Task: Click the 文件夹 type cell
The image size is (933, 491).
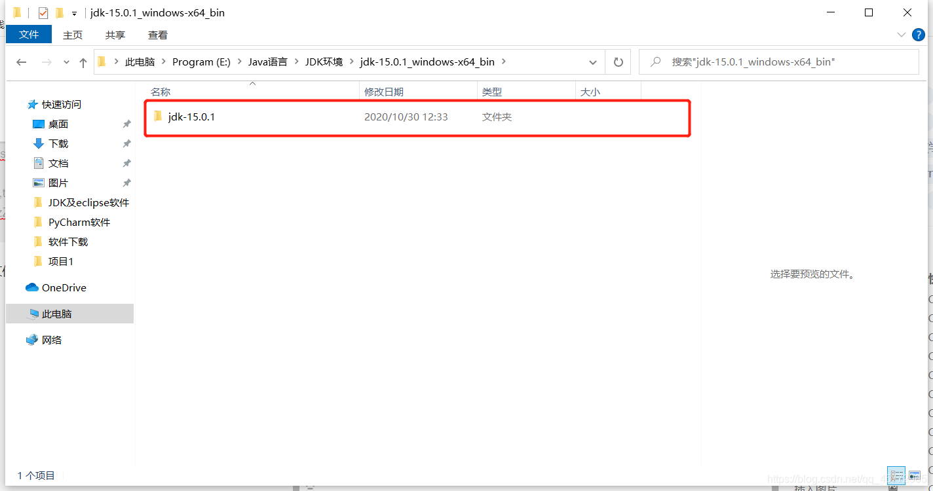Action: pos(497,117)
